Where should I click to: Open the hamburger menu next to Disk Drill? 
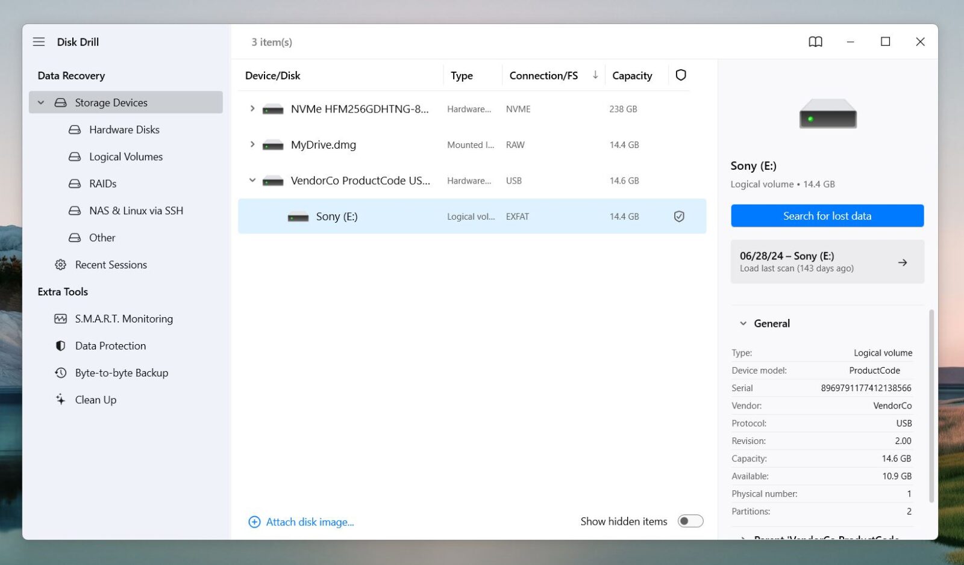tap(39, 42)
